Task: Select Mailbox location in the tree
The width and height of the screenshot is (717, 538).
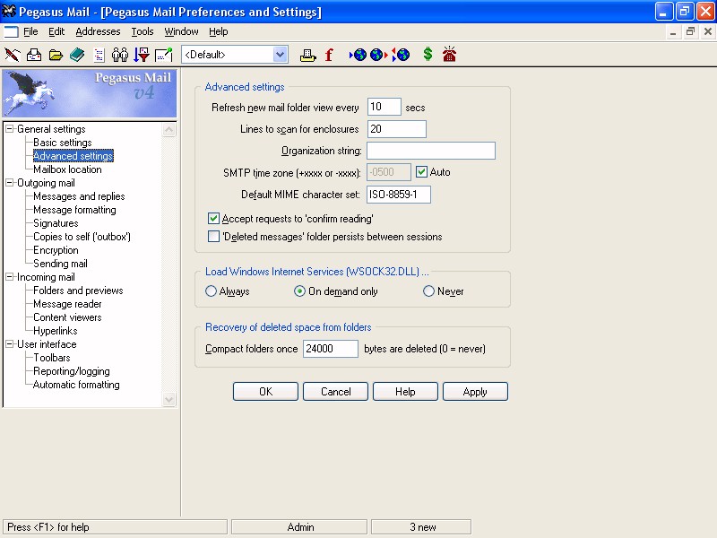Action: click(68, 169)
